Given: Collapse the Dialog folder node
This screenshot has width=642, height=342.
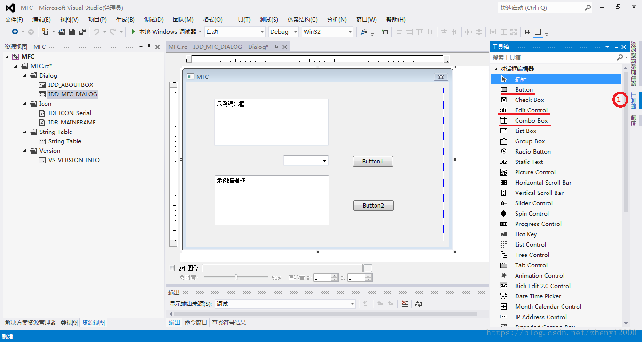Looking at the screenshot, I should click(x=25, y=76).
